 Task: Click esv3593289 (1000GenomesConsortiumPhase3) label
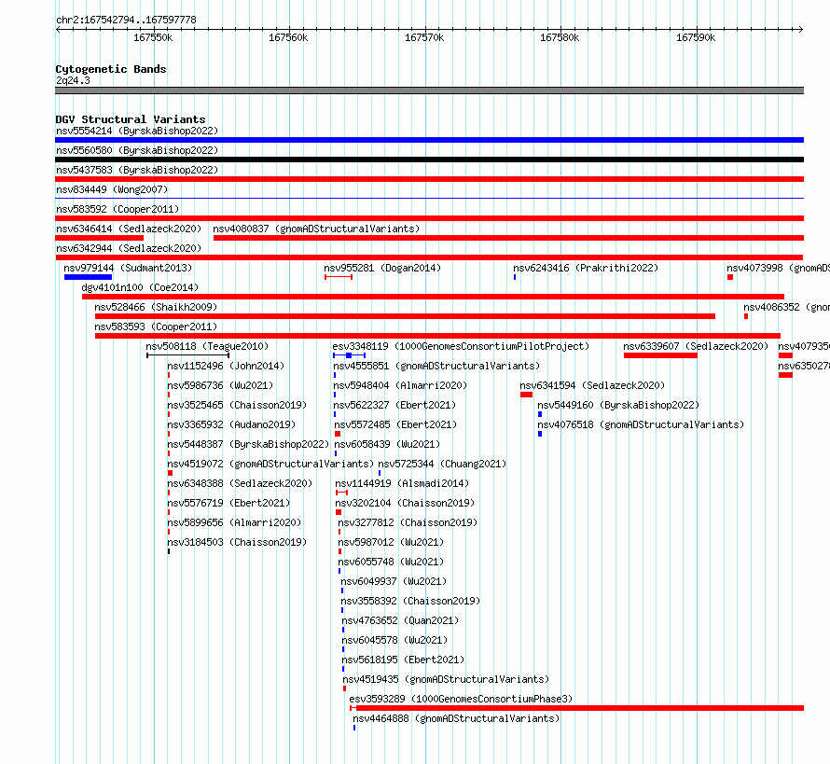coord(461,699)
